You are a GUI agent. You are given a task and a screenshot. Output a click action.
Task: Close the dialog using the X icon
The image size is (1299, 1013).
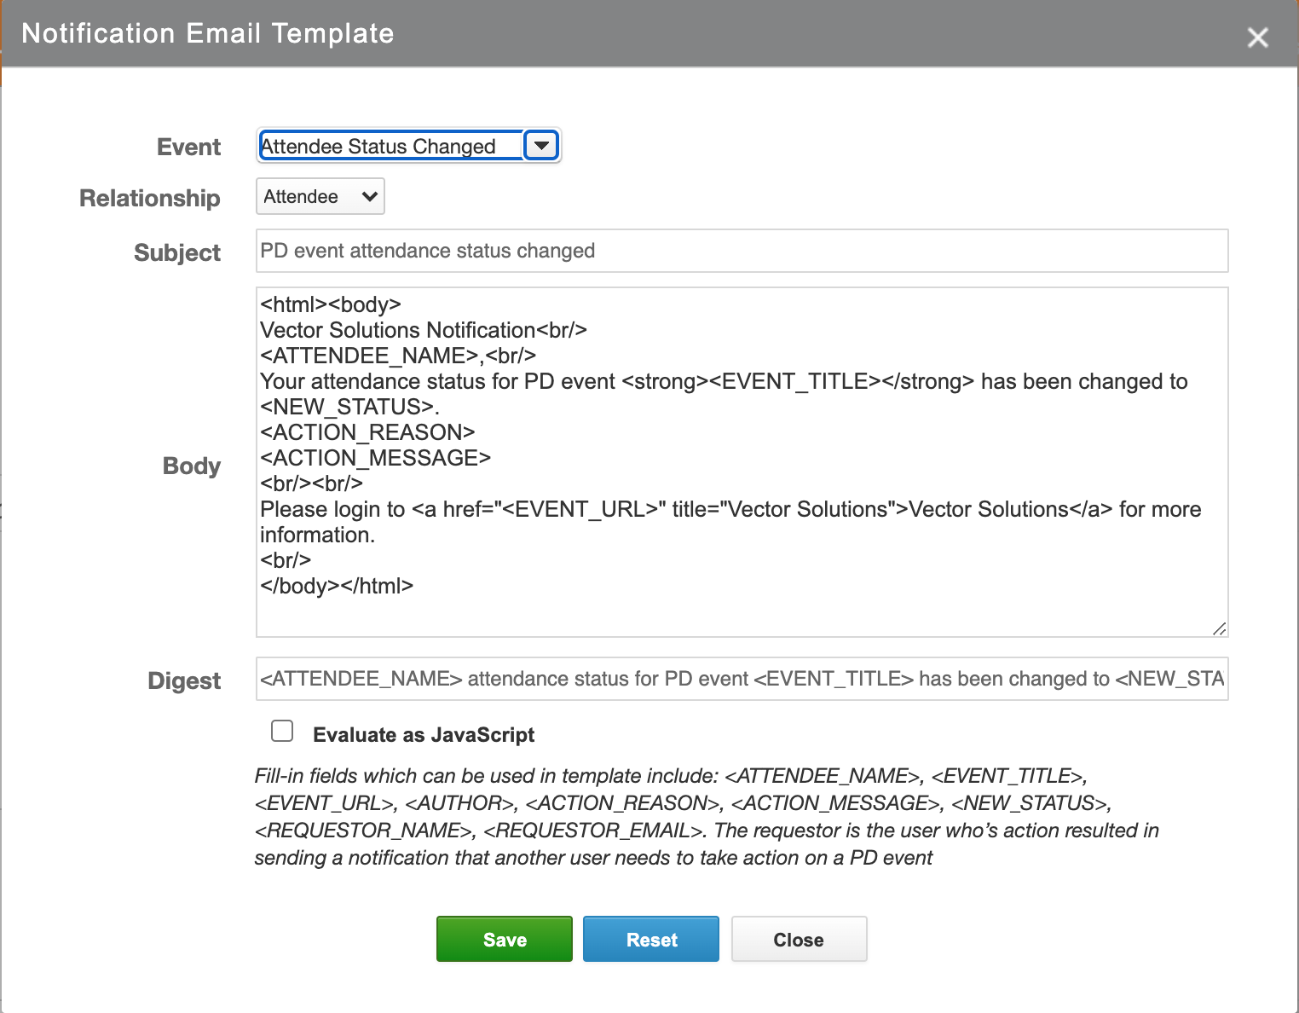tap(1257, 38)
